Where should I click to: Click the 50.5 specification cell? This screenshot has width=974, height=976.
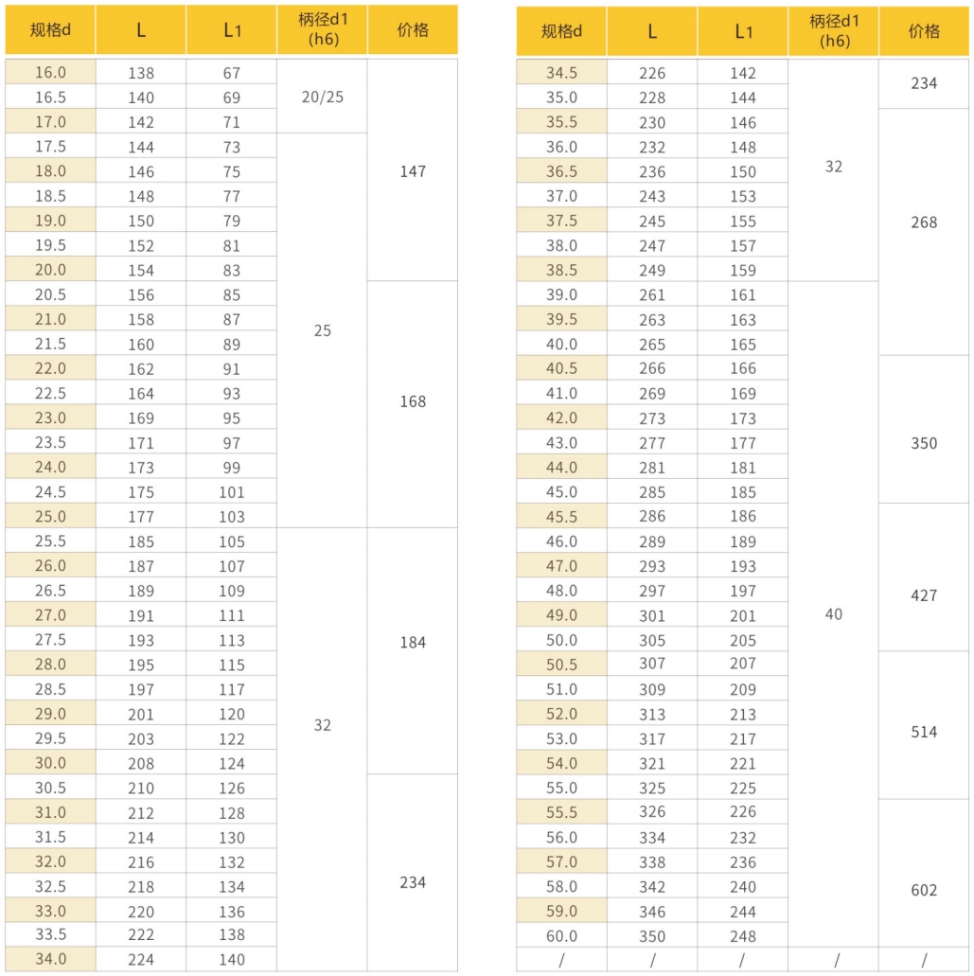click(561, 664)
